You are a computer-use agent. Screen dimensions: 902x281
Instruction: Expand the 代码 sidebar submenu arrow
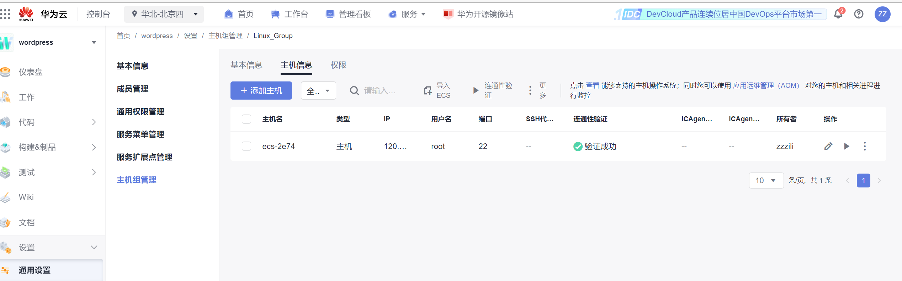point(94,122)
